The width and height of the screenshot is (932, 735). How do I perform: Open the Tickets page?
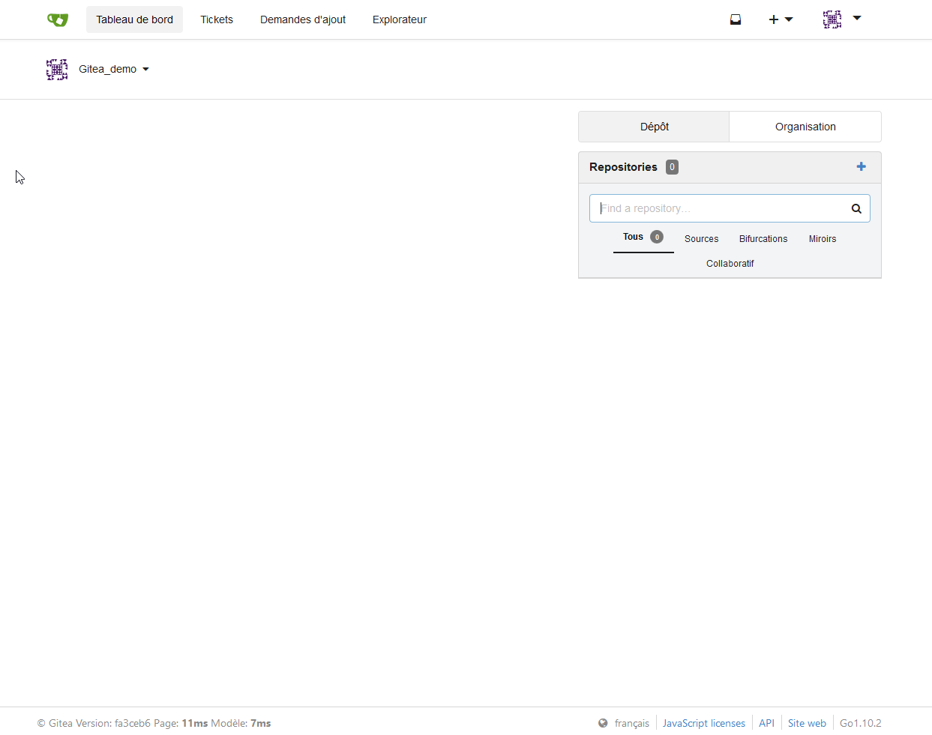(217, 19)
